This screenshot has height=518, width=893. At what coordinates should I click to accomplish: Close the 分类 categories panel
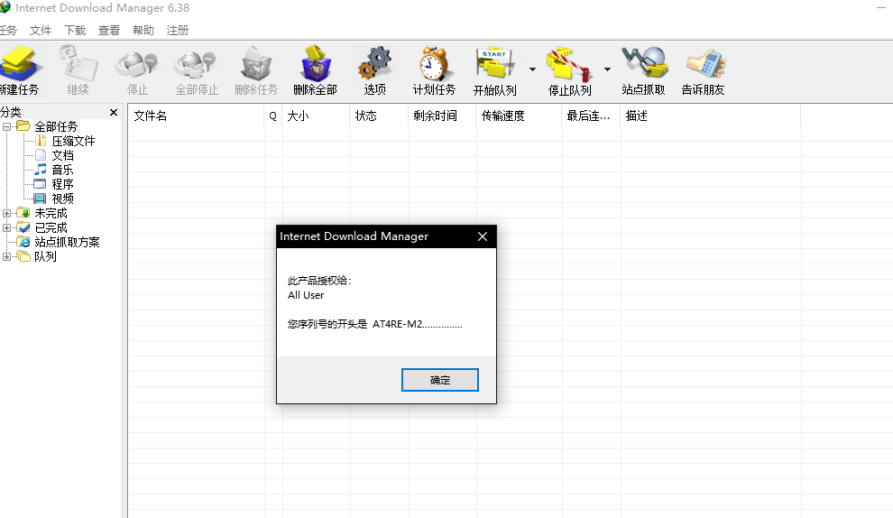(114, 112)
